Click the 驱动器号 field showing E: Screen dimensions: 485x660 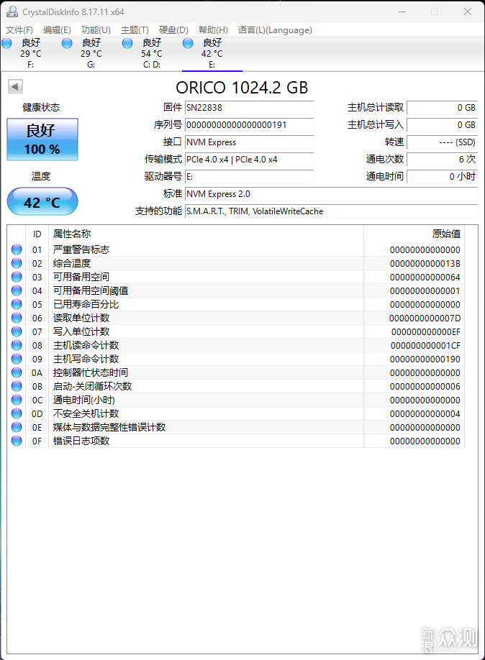[x=250, y=177]
